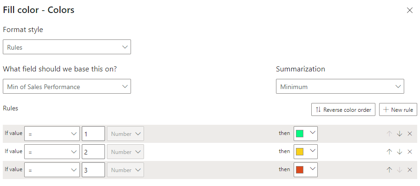Open the Min of Sales Performance field dropdown
This screenshot has width=420, height=186.
click(67, 86)
